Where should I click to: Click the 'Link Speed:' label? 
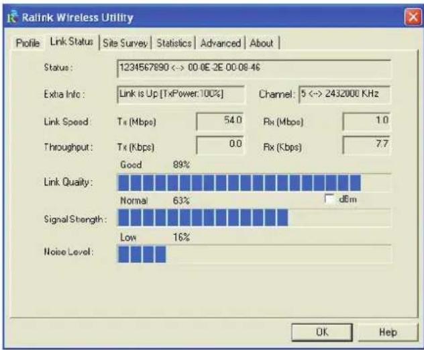click(67, 122)
